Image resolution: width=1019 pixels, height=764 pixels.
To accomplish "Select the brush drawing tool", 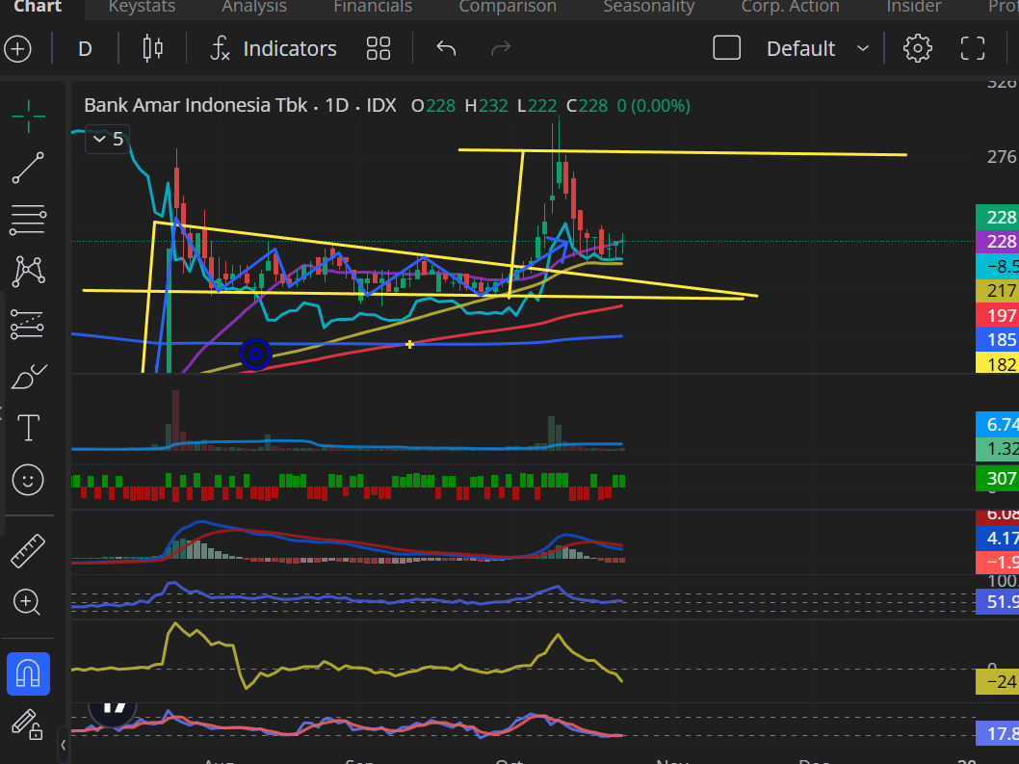I will [x=28, y=377].
